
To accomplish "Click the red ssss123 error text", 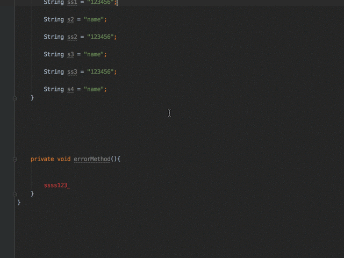I will pos(56,185).
